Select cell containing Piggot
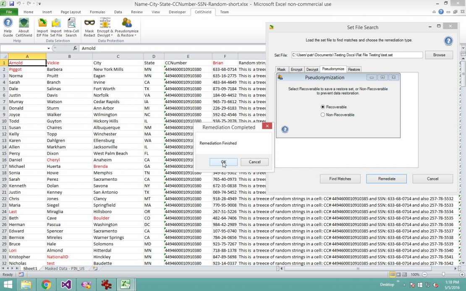The width and height of the screenshot is (466, 291). click(27, 69)
